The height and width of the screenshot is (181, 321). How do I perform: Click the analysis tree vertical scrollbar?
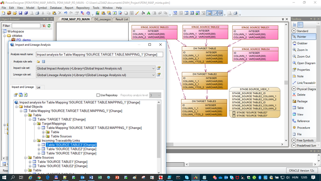[159, 131]
